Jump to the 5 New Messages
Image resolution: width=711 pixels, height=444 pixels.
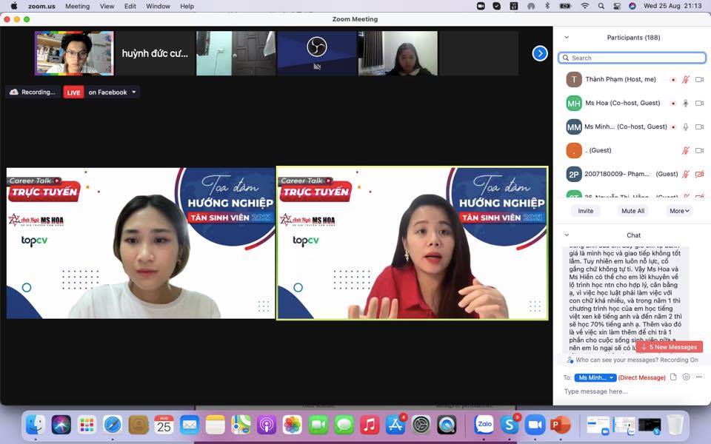669,347
